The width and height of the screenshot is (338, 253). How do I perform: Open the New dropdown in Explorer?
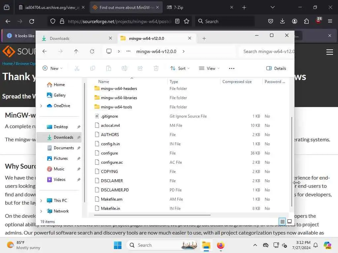[x=52, y=69]
